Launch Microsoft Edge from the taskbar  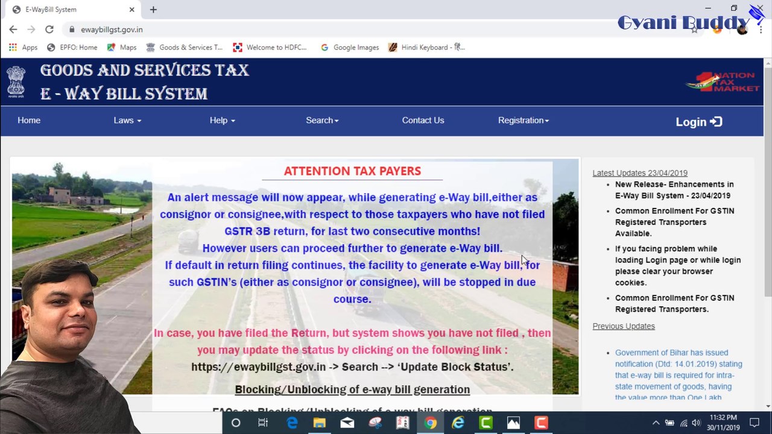tap(292, 423)
